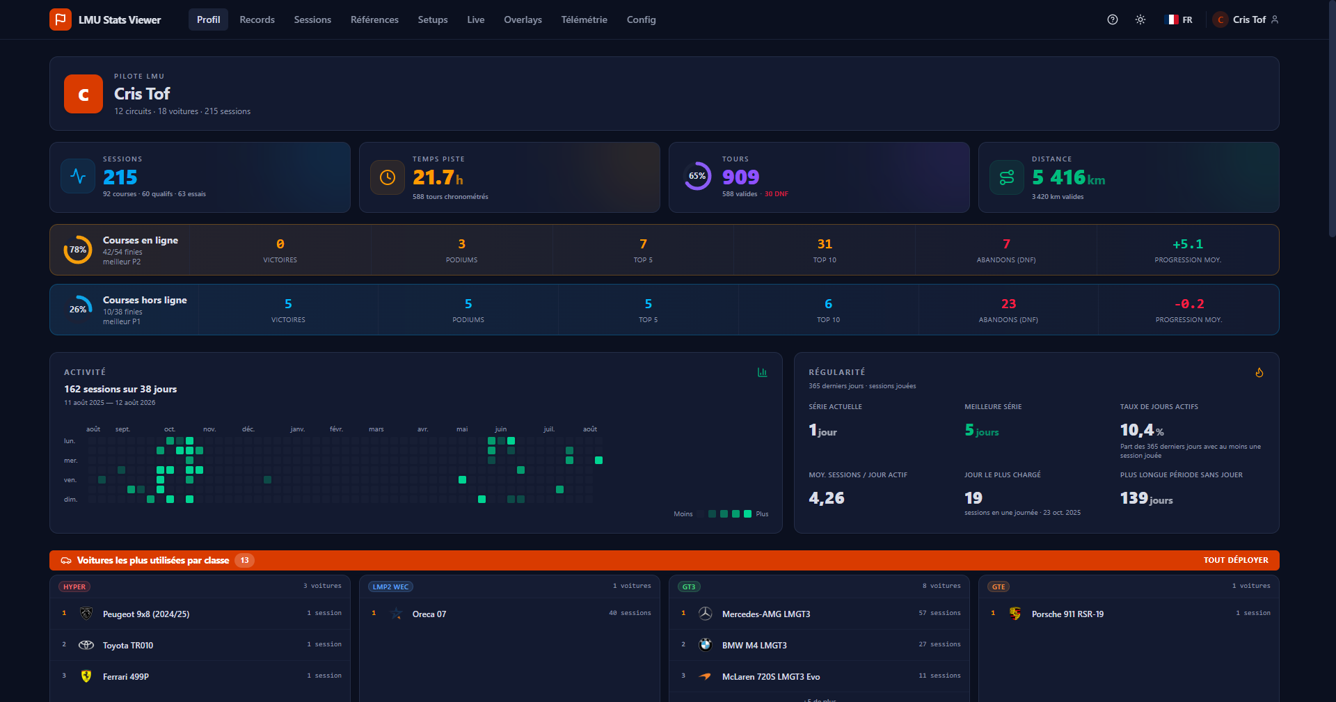
Task: Click the orange C avatar in navbar
Action: pos(1220,19)
